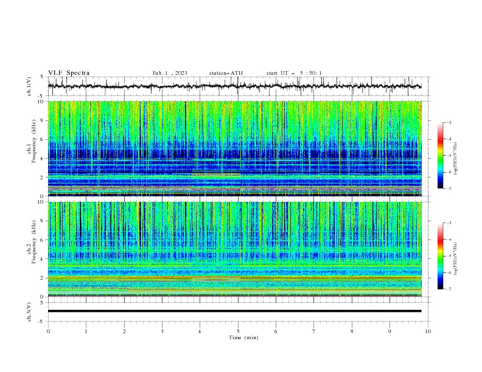Click the "-7" label on ch.1 color bar

(x=449, y=188)
